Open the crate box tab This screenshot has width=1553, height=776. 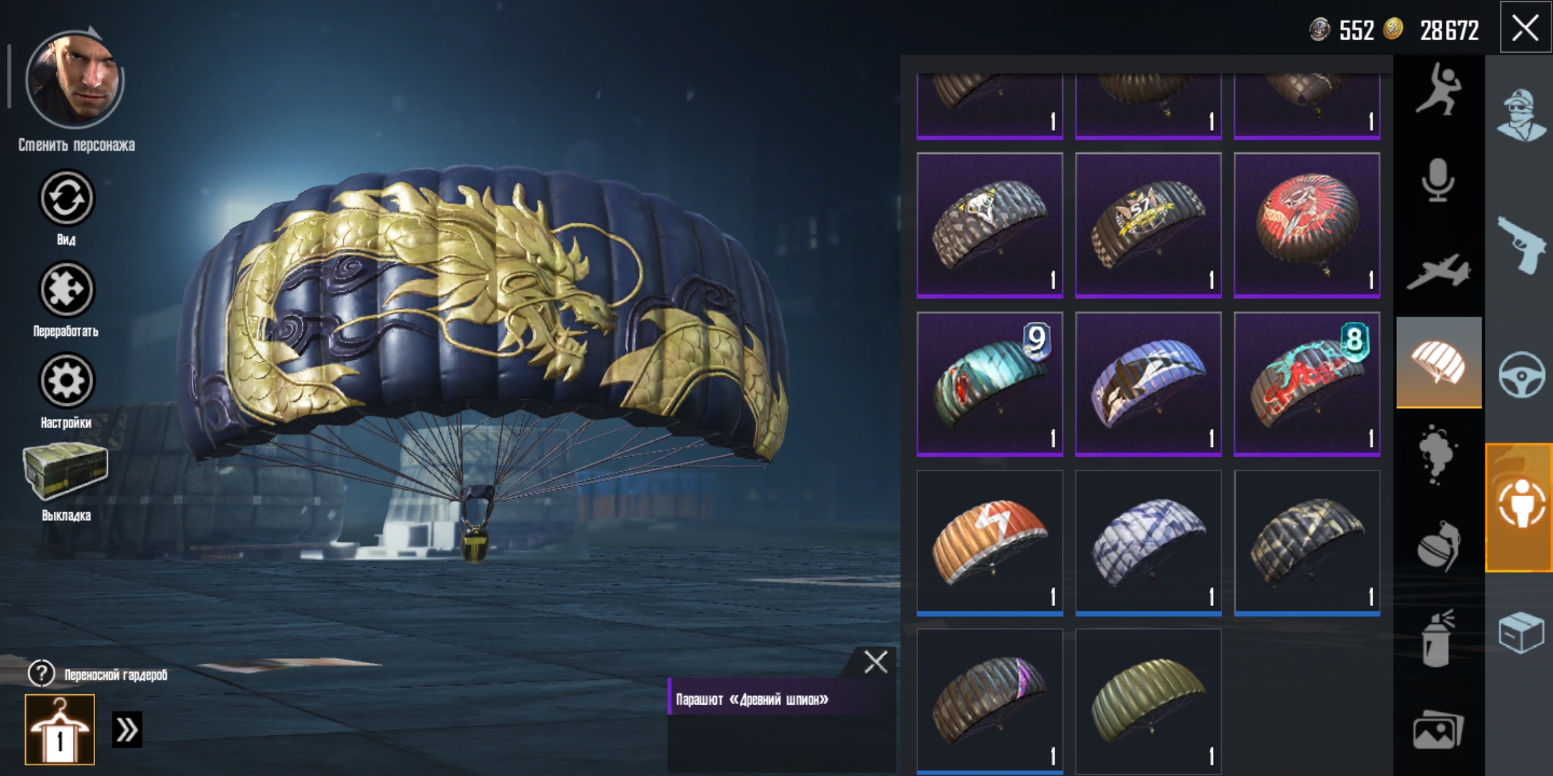point(1520,632)
